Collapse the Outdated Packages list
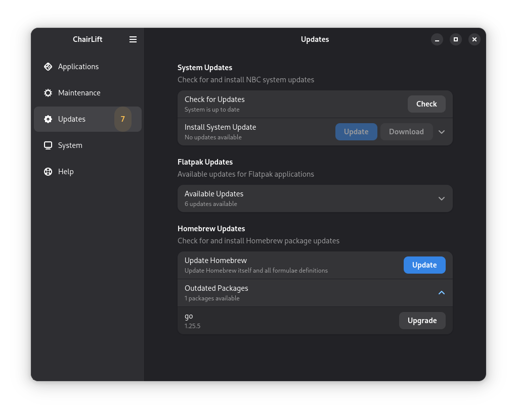Screen dimensions: 517x415 pos(442,293)
